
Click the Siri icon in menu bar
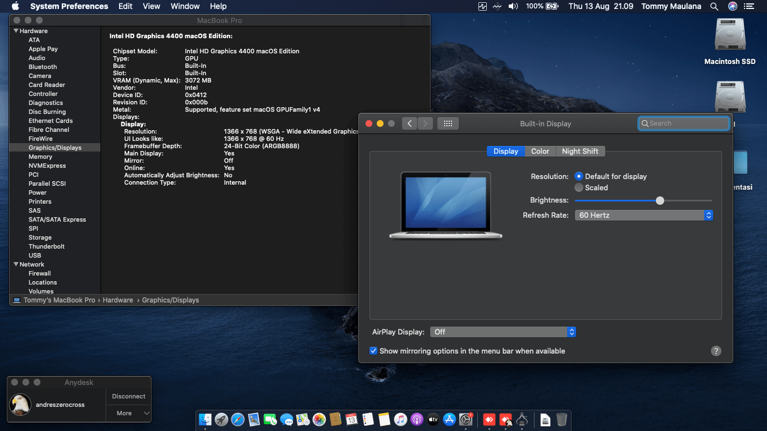(732, 6)
